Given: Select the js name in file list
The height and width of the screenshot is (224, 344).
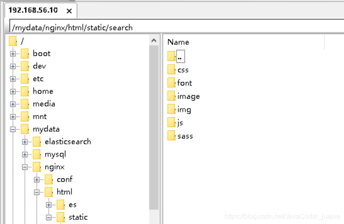Looking at the screenshot, I should (x=180, y=123).
